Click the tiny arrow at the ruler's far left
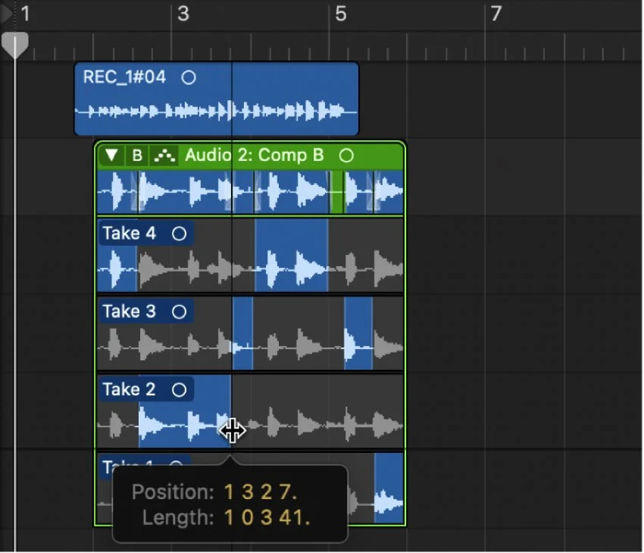This screenshot has height=553, width=644. (x=5, y=11)
